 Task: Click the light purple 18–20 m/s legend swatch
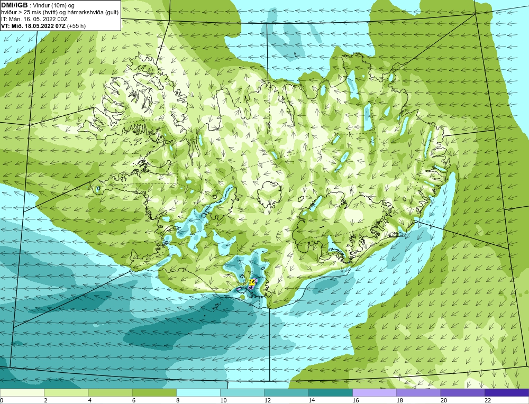[418, 392]
